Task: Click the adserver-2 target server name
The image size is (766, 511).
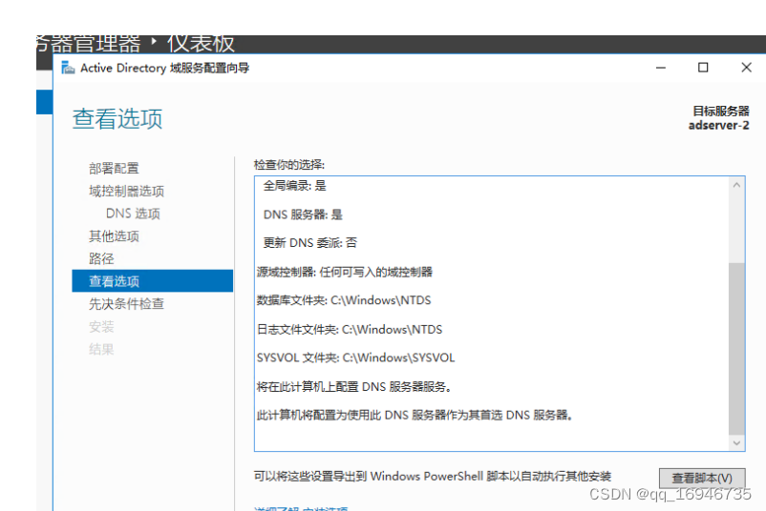Action: pos(718,126)
